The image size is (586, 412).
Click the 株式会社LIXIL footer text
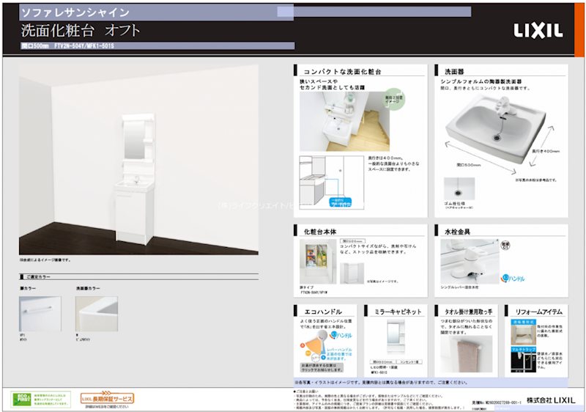[551, 400]
